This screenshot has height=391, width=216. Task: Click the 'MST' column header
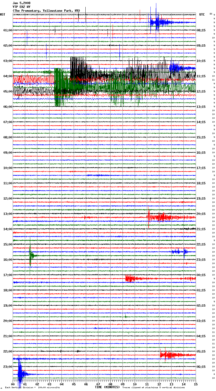(x=3, y=15)
